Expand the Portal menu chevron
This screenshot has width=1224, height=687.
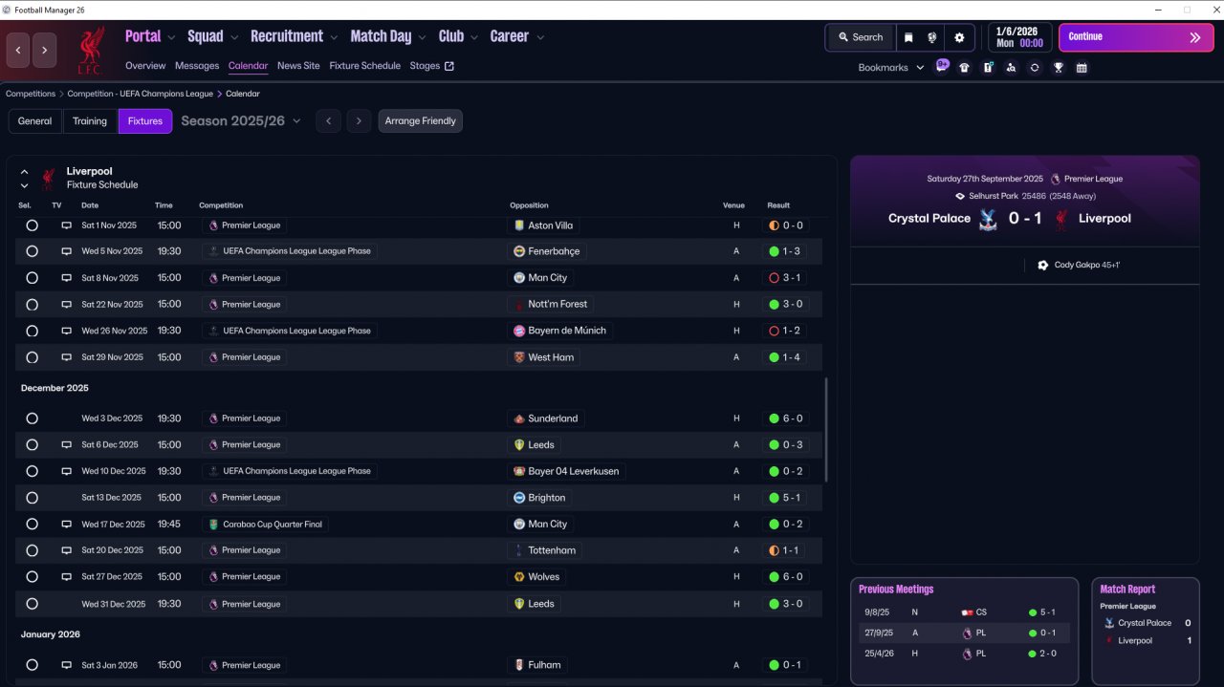pyautogui.click(x=171, y=38)
